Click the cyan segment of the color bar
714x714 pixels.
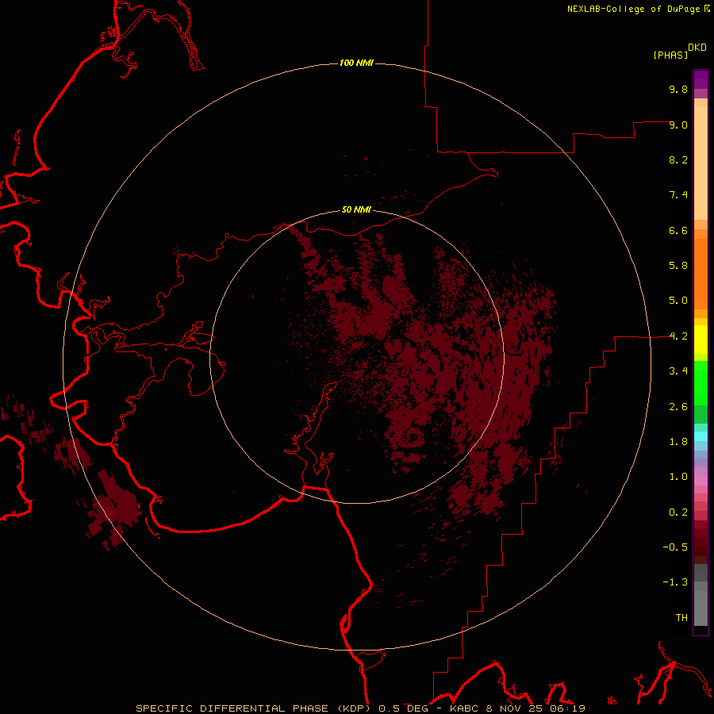click(701, 436)
